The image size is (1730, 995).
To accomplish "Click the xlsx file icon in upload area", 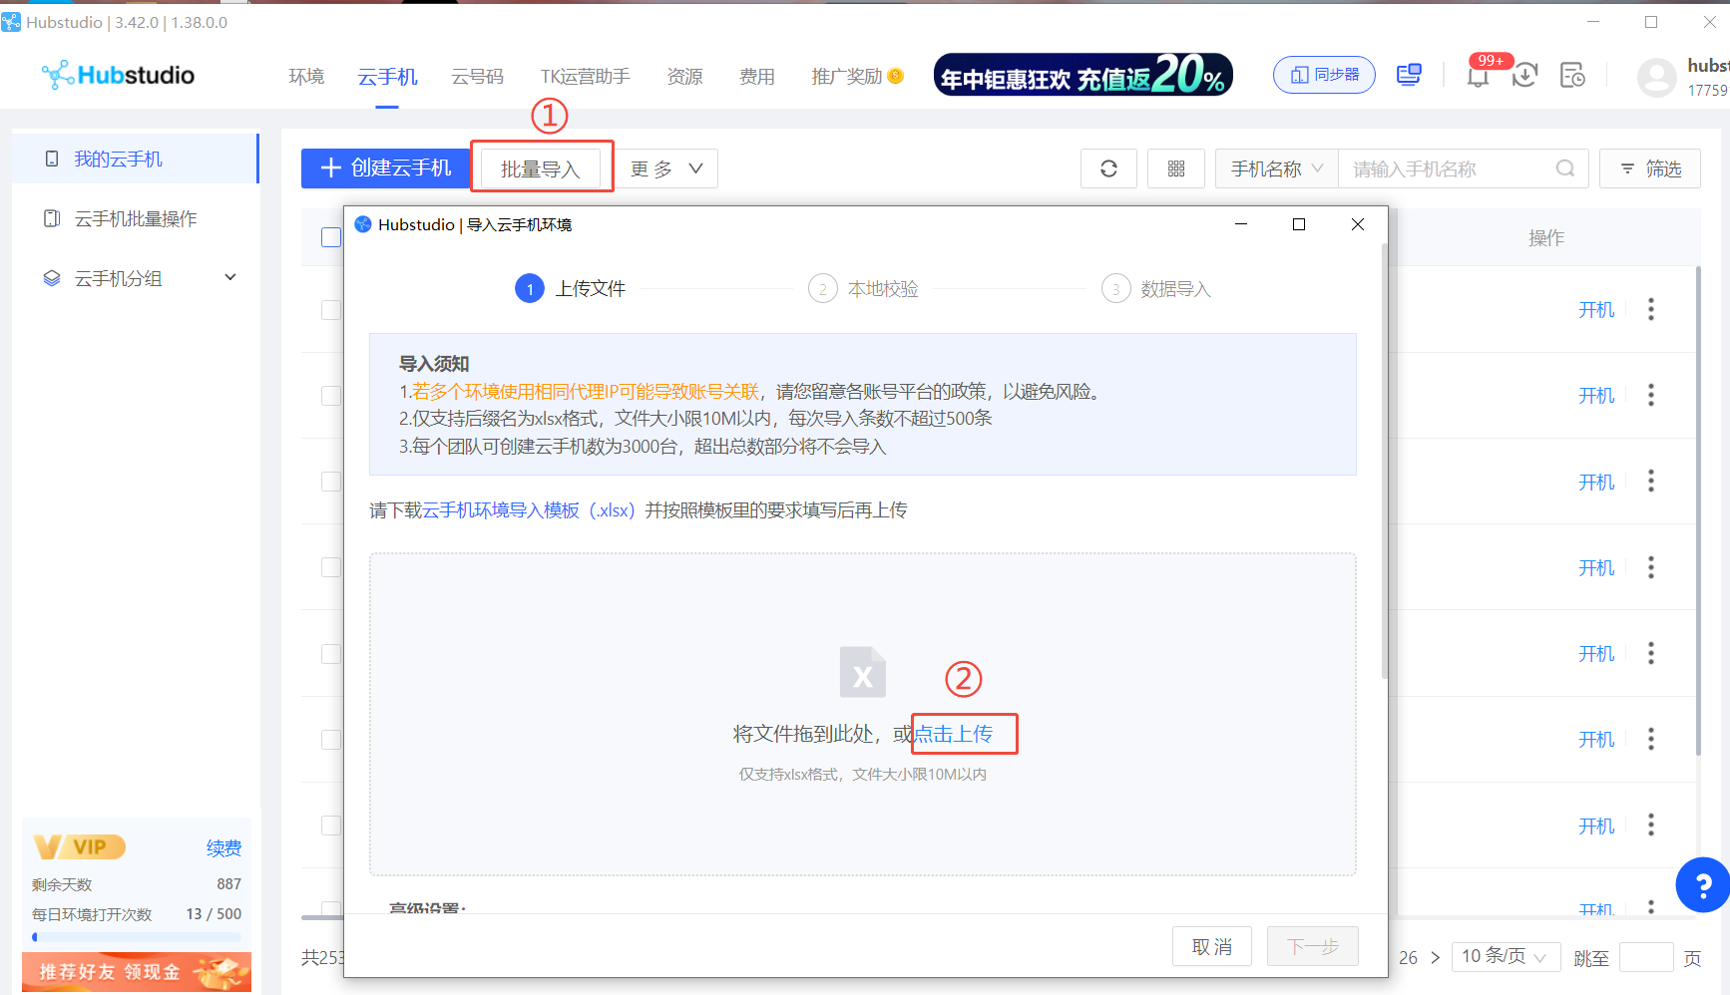I will [863, 672].
